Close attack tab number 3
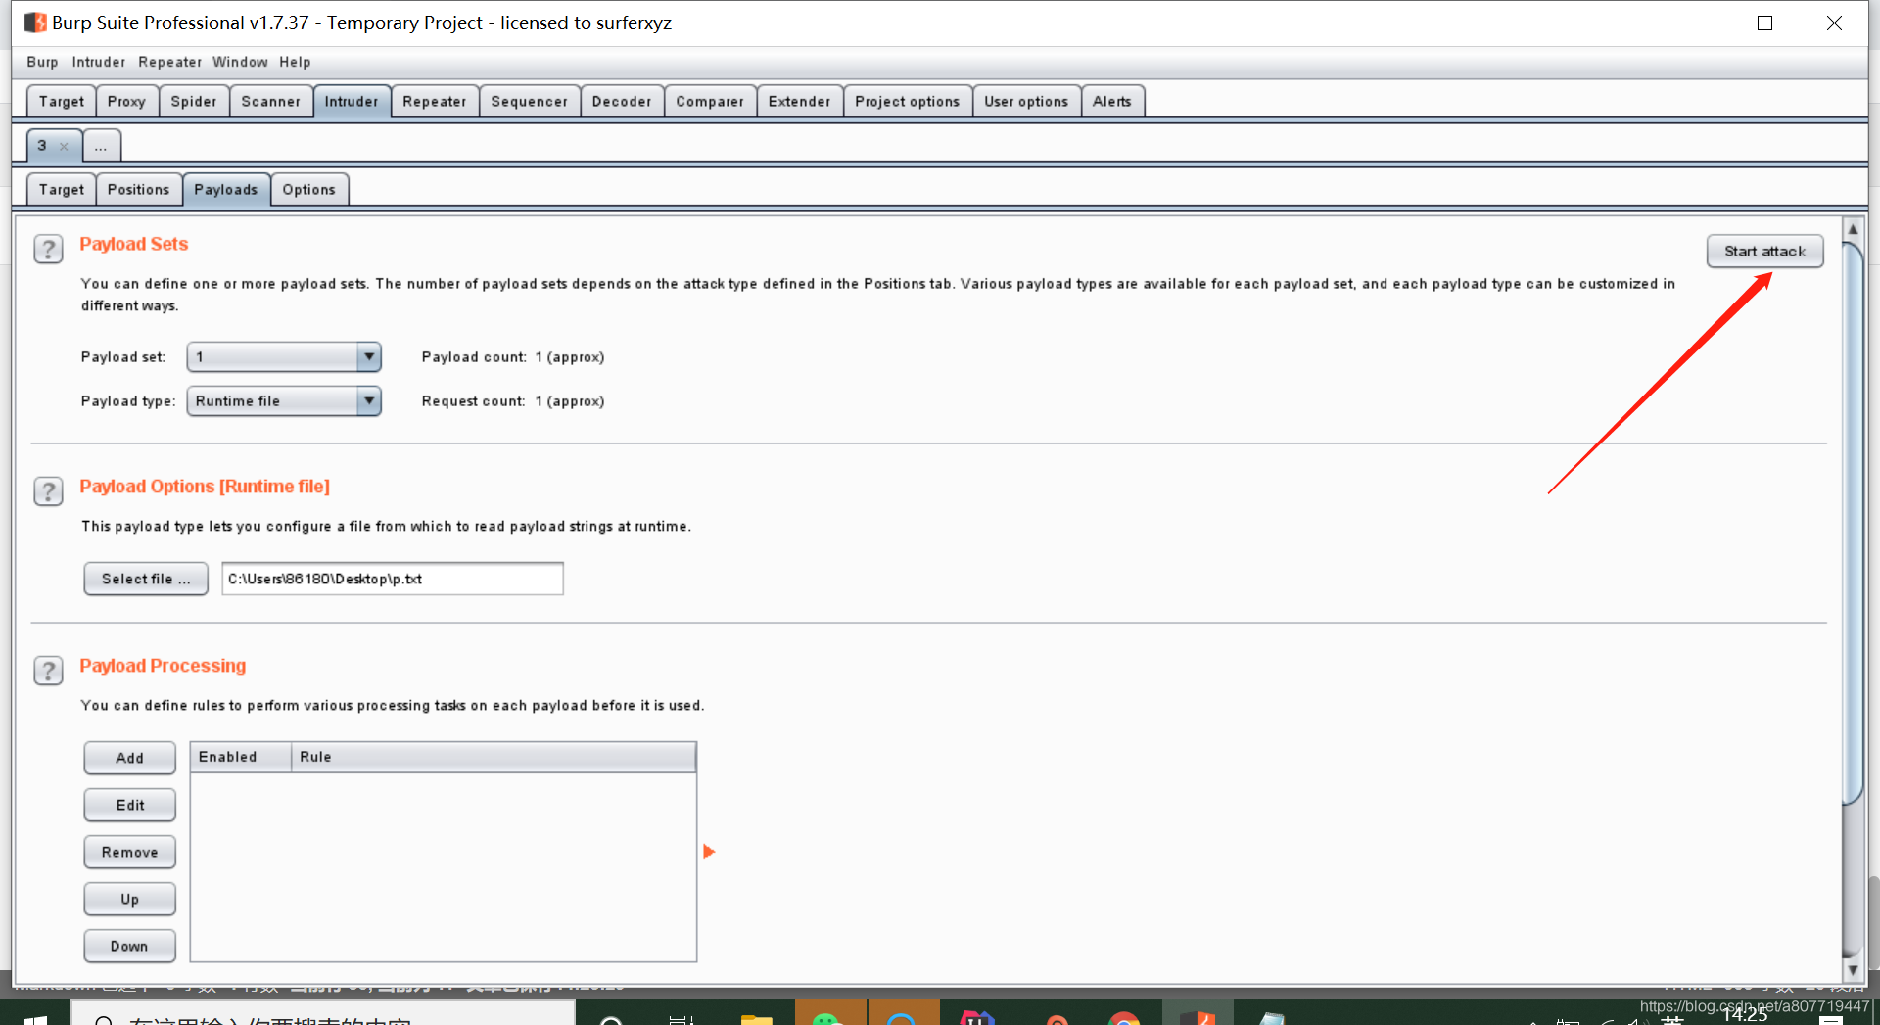1880x1025 pixels. pyautogui.click(x=64, y=146)
